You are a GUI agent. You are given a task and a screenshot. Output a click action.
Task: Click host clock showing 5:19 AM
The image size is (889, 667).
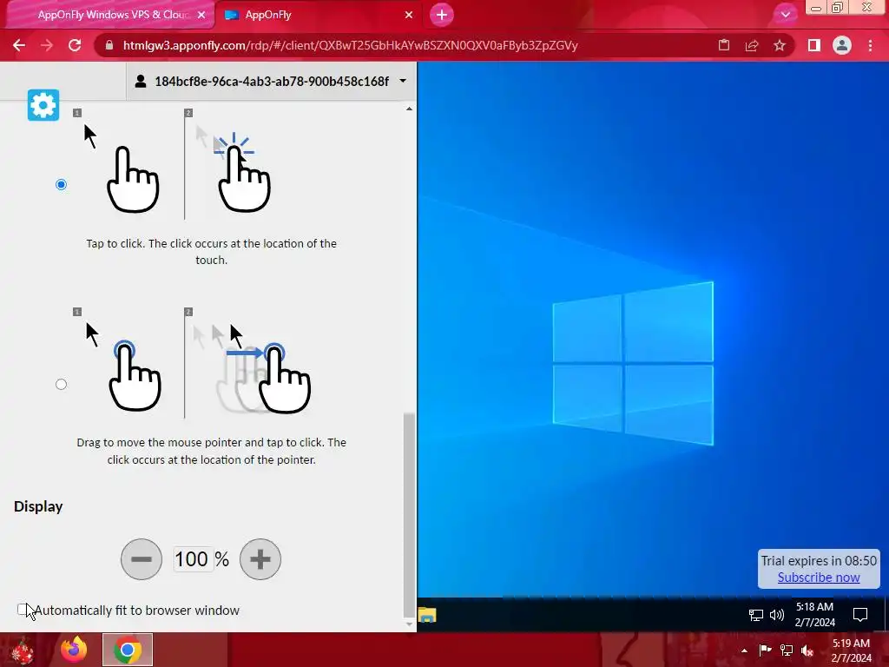pos(851,650)
